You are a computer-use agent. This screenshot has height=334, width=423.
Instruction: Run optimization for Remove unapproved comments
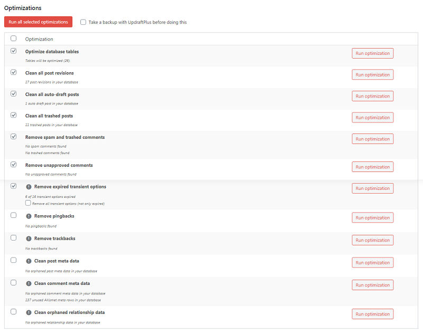coord(373,167)
